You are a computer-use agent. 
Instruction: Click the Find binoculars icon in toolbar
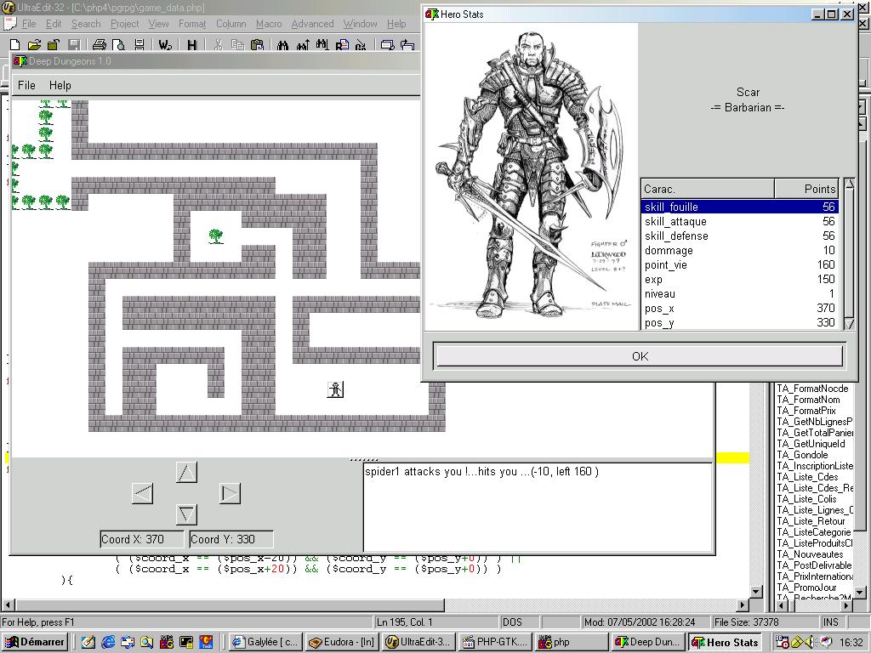pos(282,45)
